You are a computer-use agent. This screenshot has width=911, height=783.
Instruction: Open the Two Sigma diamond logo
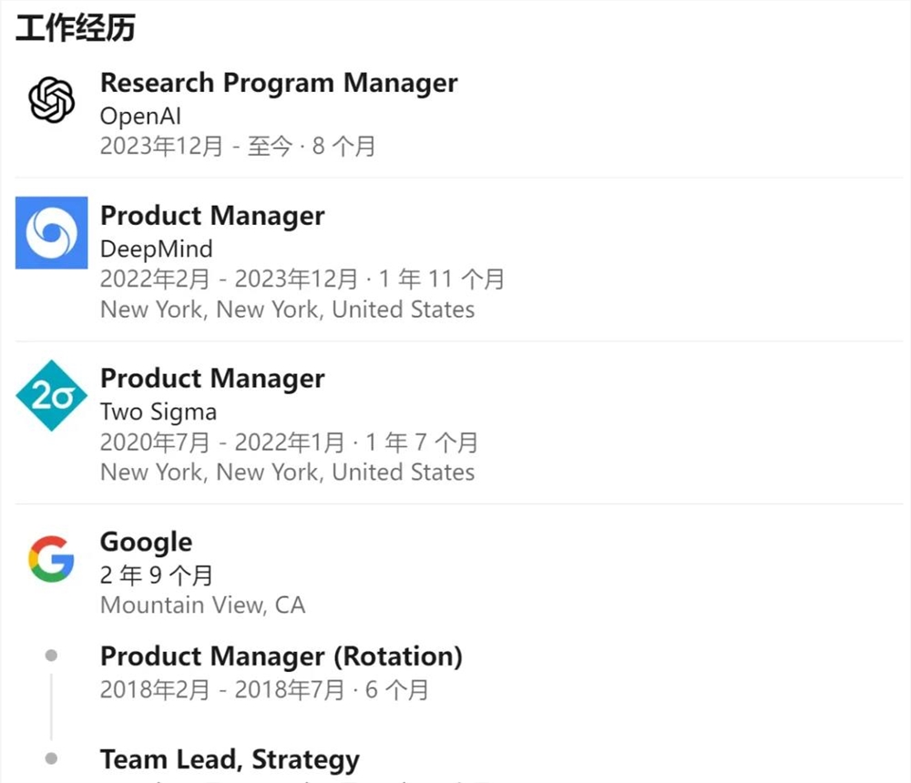click(x=51, y=395)
